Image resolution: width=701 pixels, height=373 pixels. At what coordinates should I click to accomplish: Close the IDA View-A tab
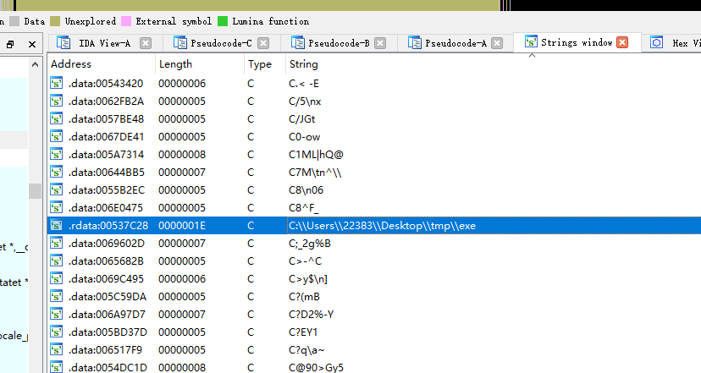146,43
